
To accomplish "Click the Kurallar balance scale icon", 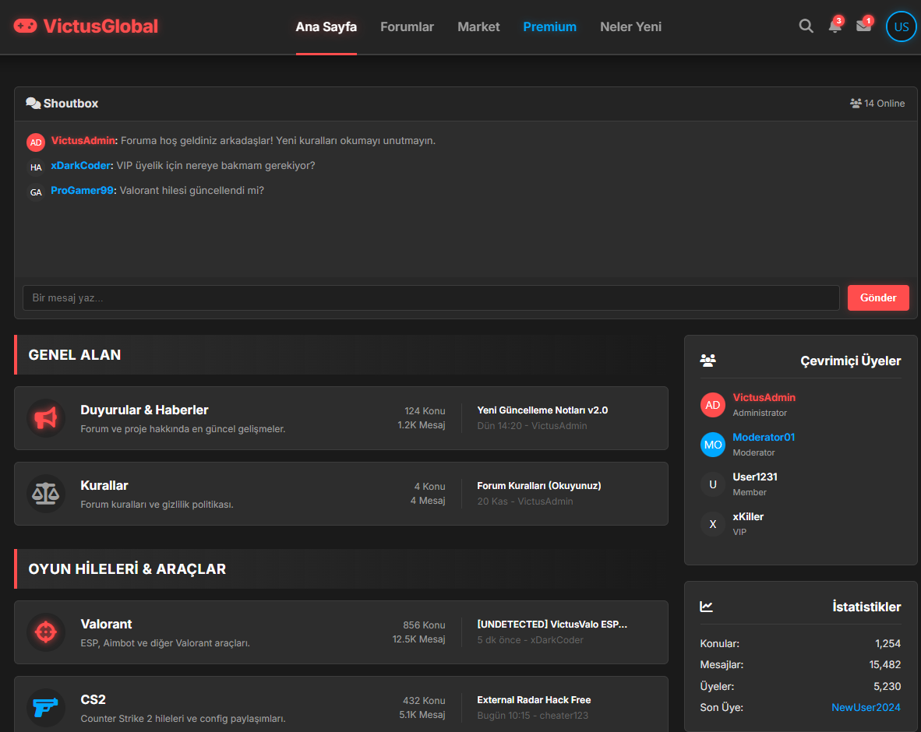I will (x=46, y=494).
